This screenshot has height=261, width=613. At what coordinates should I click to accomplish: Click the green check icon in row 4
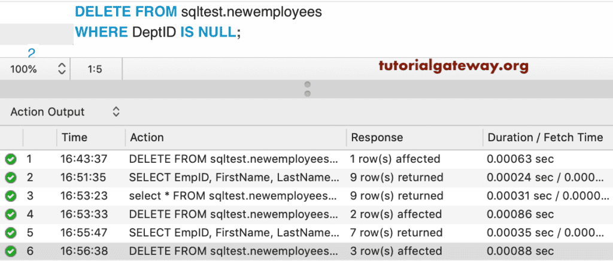point(10,214)
